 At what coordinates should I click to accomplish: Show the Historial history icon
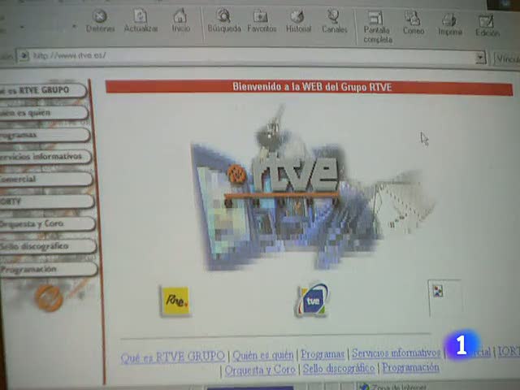[x=298, y=19]
